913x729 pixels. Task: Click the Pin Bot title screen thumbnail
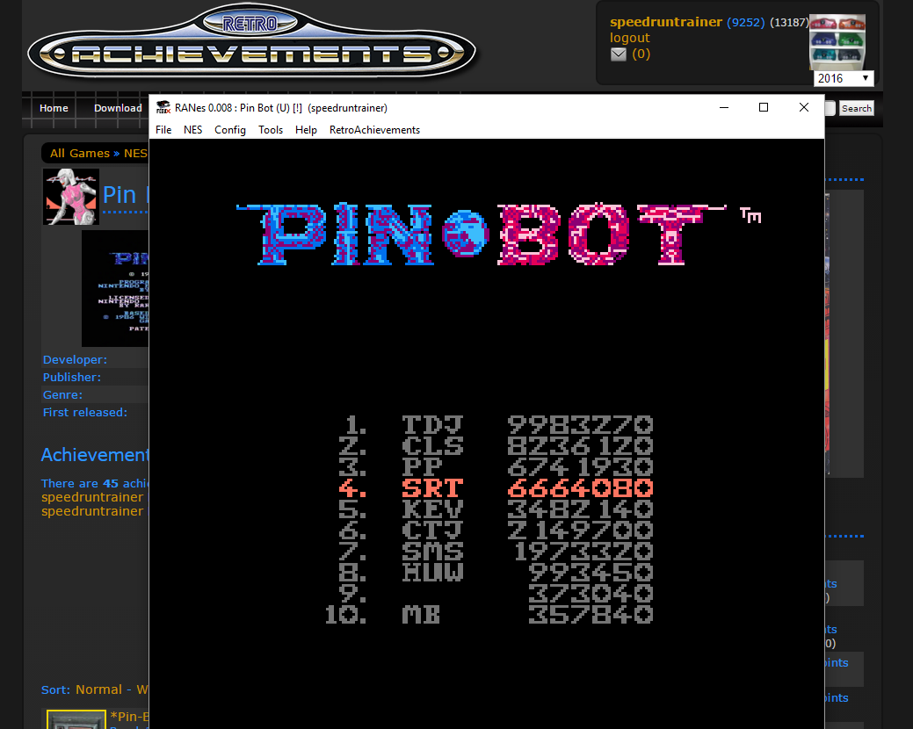116,288
